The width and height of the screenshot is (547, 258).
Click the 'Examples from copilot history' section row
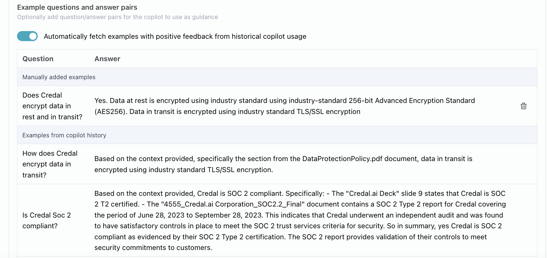64,135
